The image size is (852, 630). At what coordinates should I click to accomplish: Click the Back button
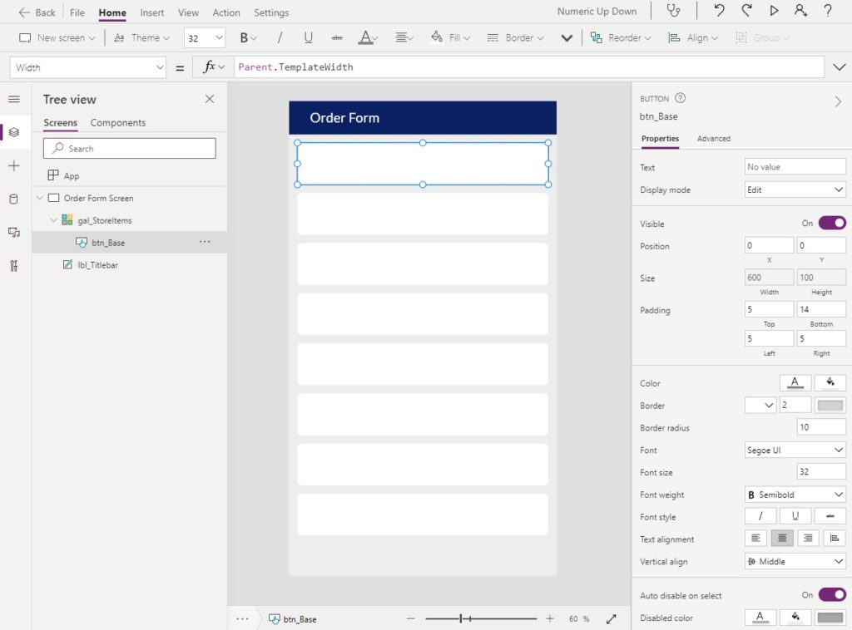(37, 12)
